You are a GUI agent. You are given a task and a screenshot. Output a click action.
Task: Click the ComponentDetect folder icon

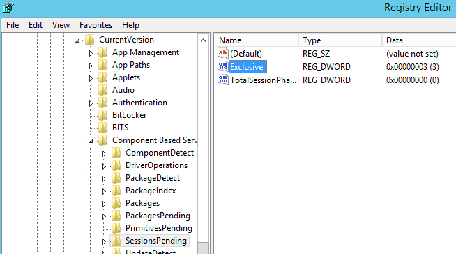tap(116, 153)
